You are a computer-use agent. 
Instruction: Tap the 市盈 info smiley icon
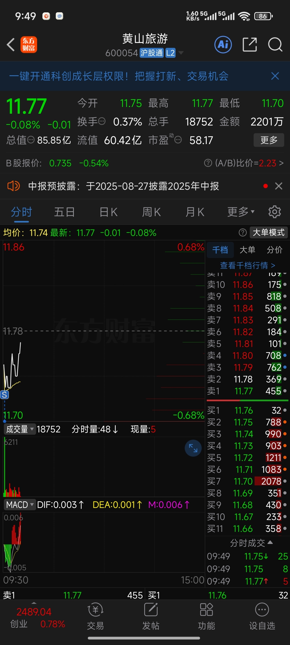(178, 140)
